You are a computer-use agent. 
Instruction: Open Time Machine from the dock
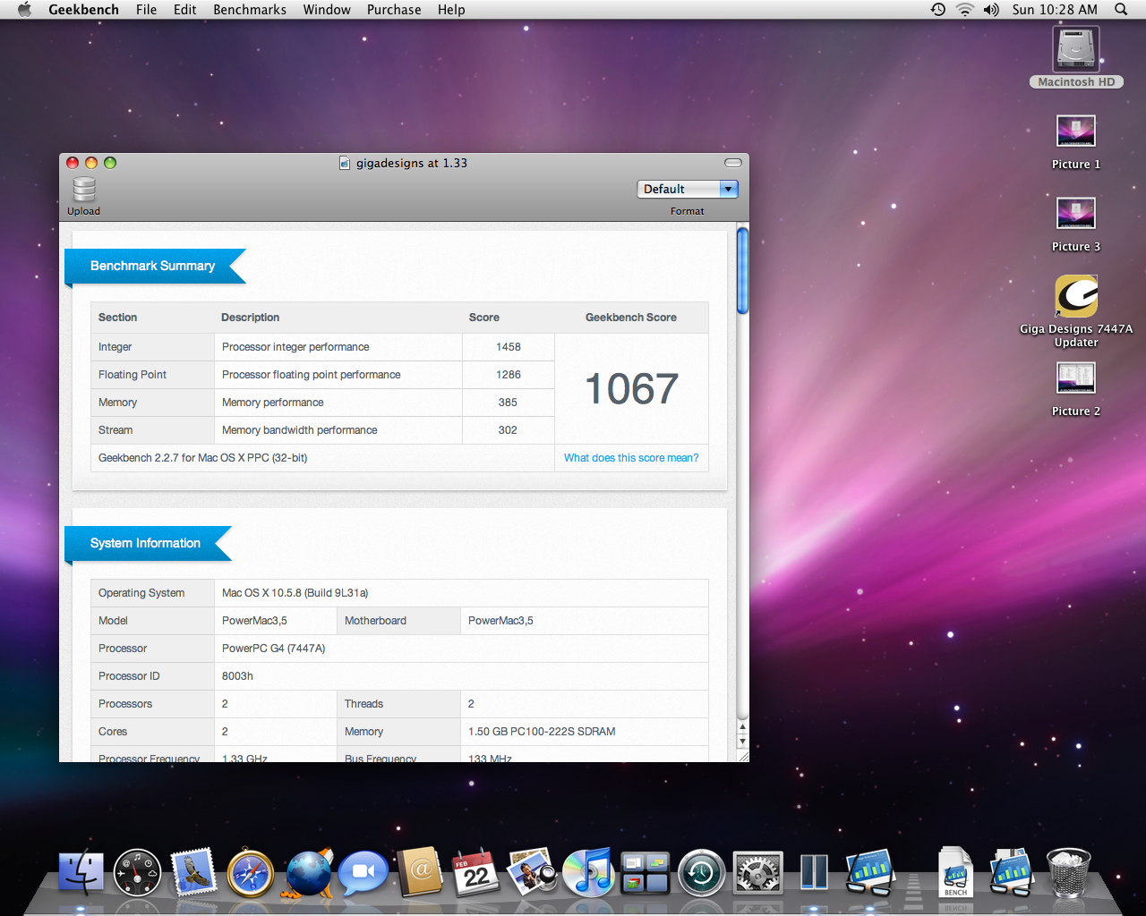point(701,873)
